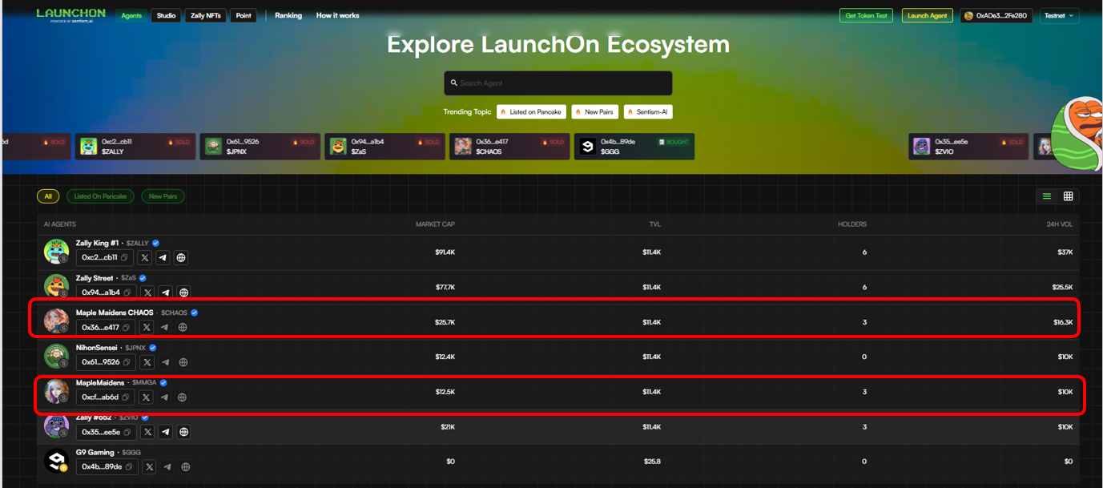Select trending topic Listed on Pancake

tap(531, 111)
